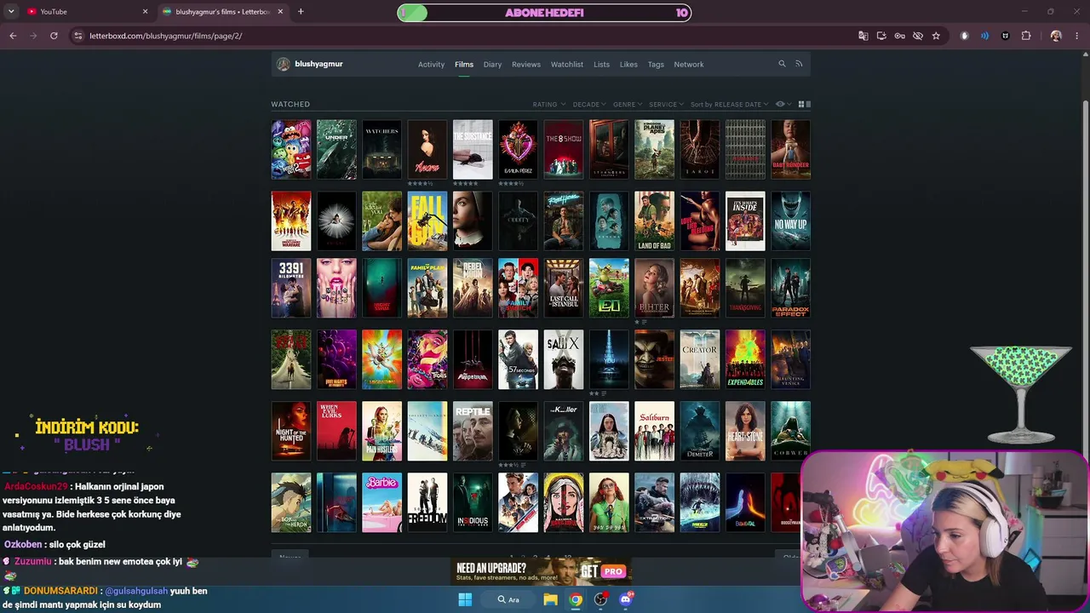Open the Chrome profile avatar
Image resolution: width=1090 pixels, height=613 pixels.
click(1056, 36)
